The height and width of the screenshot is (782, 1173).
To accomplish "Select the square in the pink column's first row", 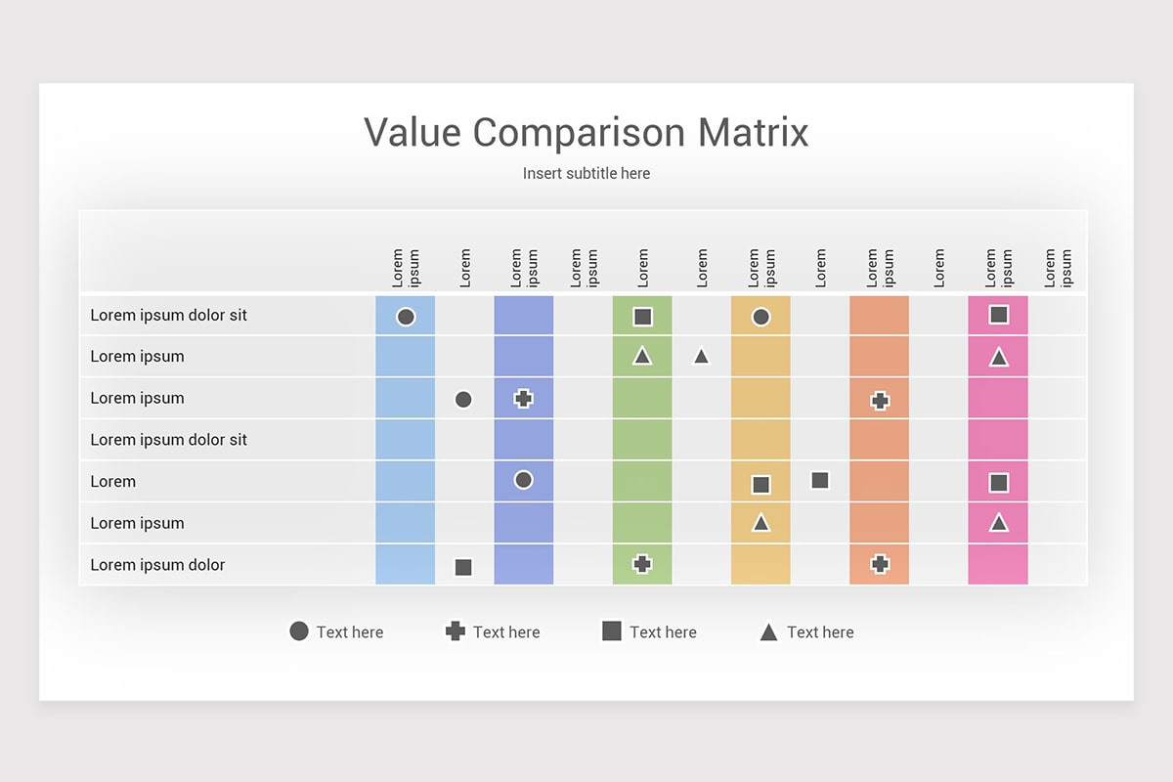I will pos(998,315).
